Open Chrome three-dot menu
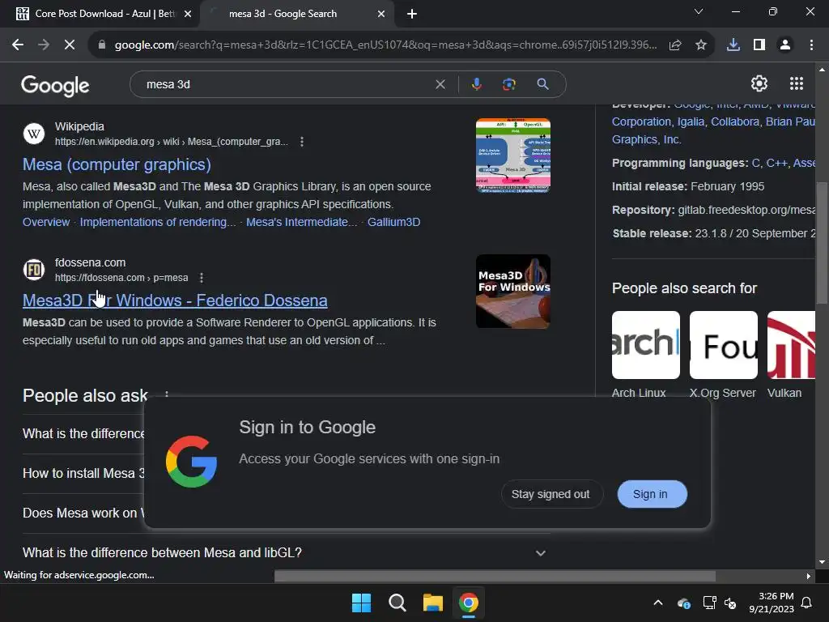 pyautogui.click(x=811, y=45)
